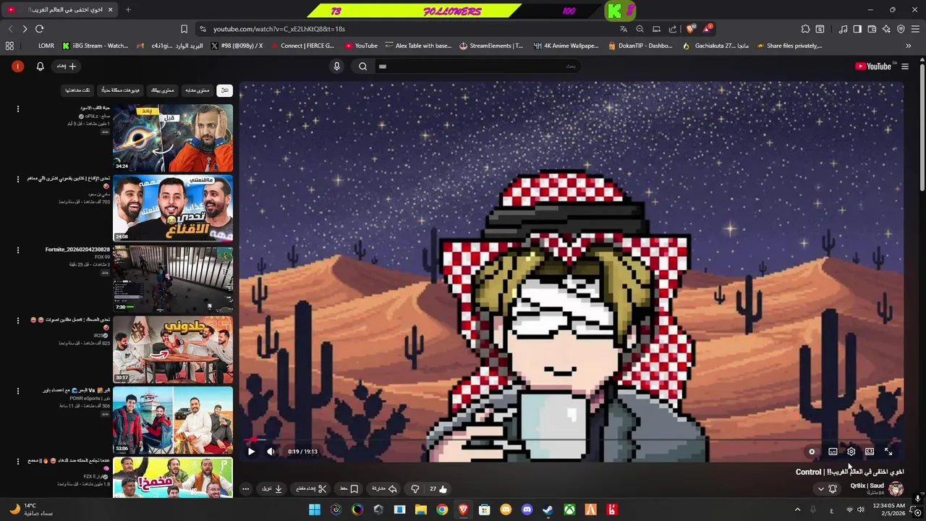
Task: Open the Brave Rewards triangle icon
Action: (707, 29)
